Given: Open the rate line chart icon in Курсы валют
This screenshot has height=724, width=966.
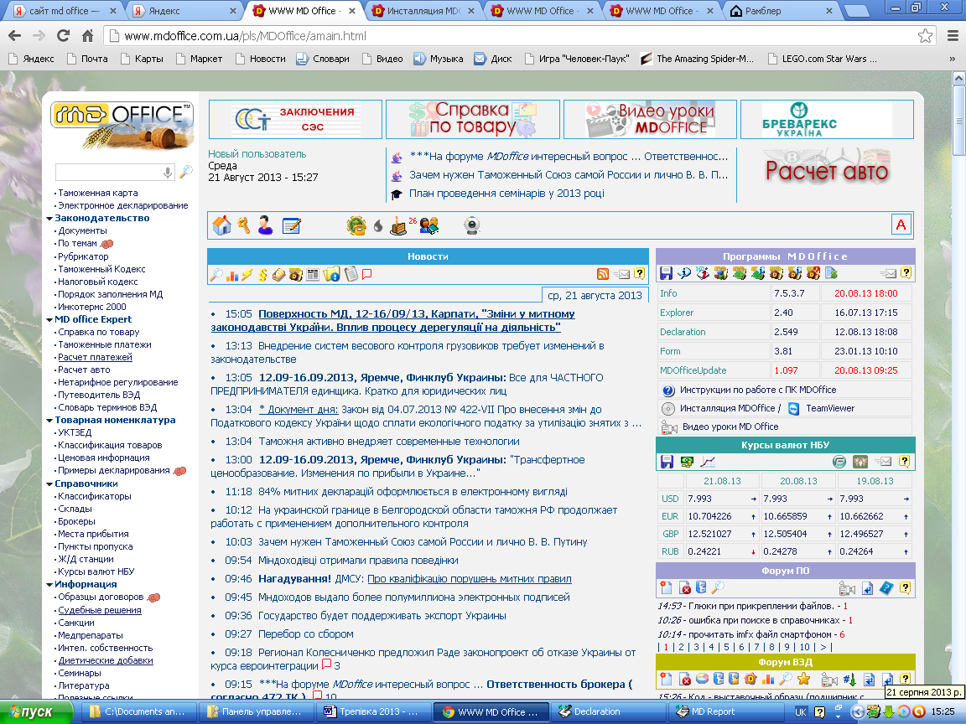Looking at the screenshot, I should tap(708, 461).
